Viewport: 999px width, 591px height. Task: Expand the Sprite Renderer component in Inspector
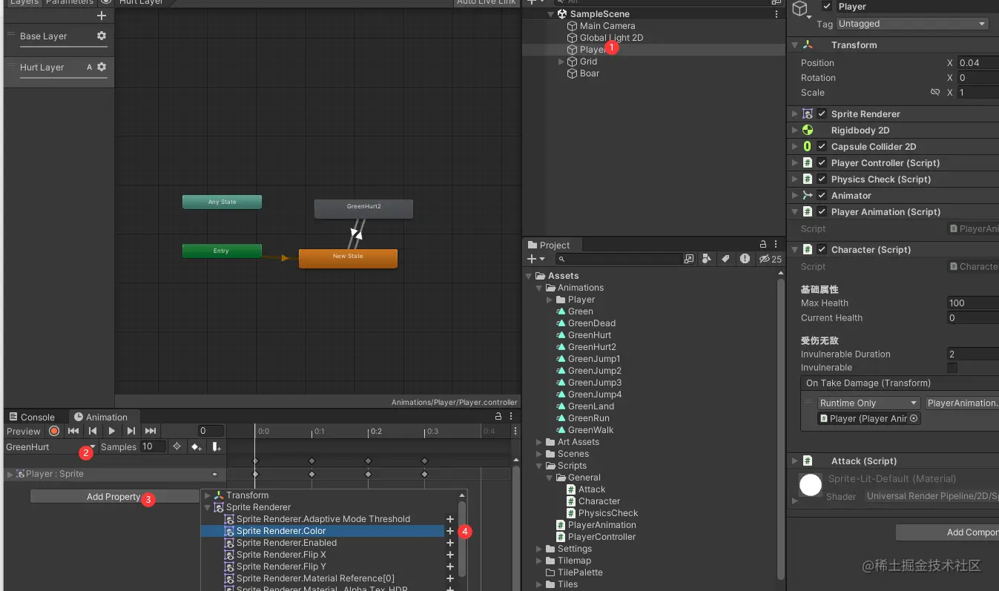794,114
